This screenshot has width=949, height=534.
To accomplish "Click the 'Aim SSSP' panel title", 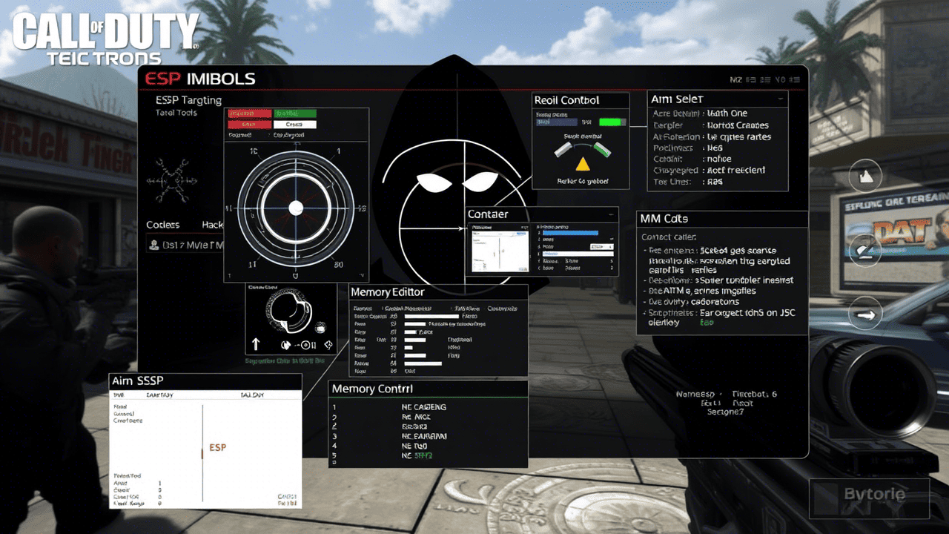I will (x=137, y=380).
